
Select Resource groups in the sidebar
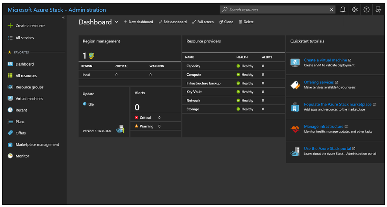(x=29, y=87)
